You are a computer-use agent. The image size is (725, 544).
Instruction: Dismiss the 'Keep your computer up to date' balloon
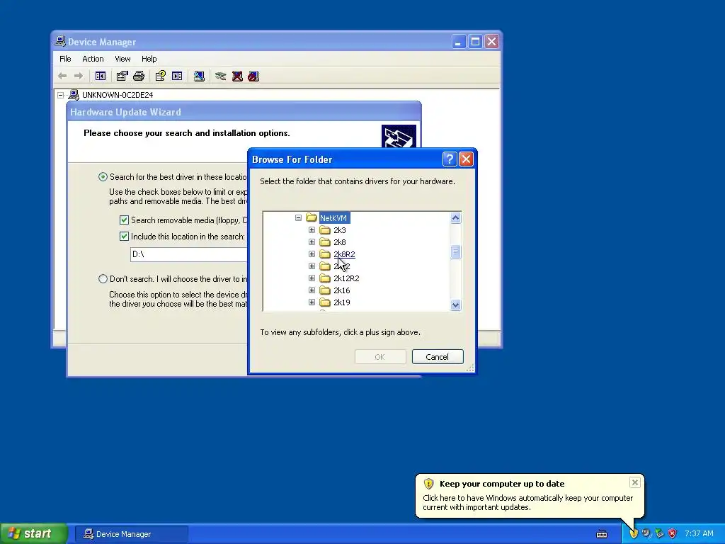pos(635,482)
